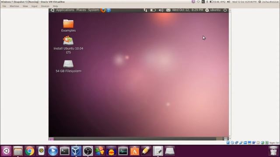Click the VirtualBox cube icon in dock
This screenshot has width=280, height=157.
[76, 151]
